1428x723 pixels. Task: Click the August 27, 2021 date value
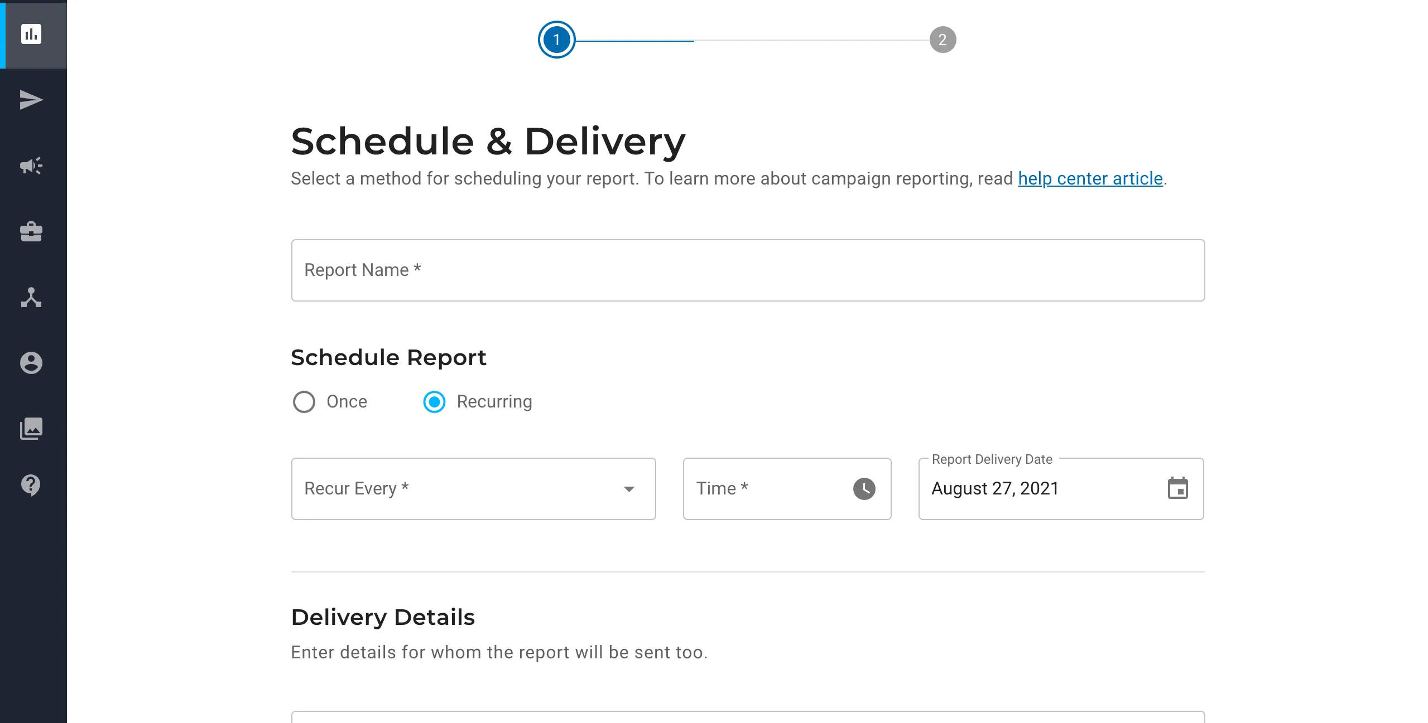click(995, 489)
